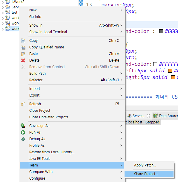Choose Close Unrelated Projects
Image resolution: width=178 pixels, height=182 pixels.
click(73, 117)
